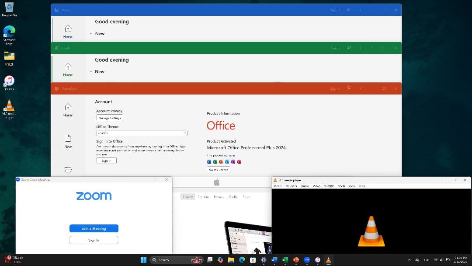Screen dimensions: 472x266
Task: Open the Playback menu in VLC
Action: coord(291,186)
